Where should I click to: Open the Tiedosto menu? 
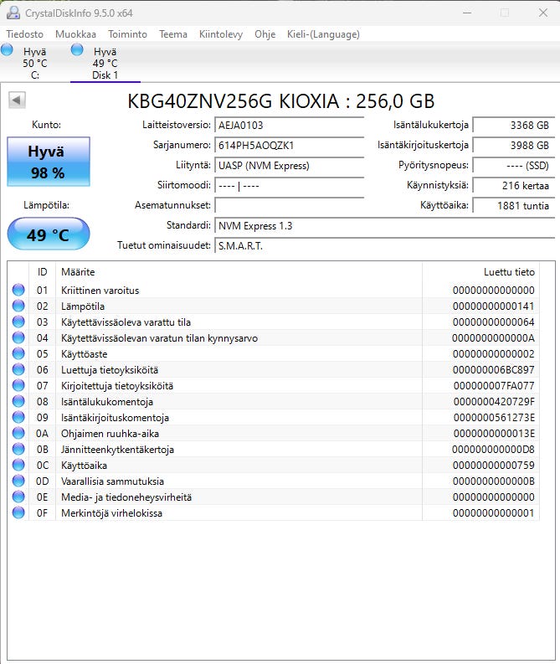pos(24,34)
